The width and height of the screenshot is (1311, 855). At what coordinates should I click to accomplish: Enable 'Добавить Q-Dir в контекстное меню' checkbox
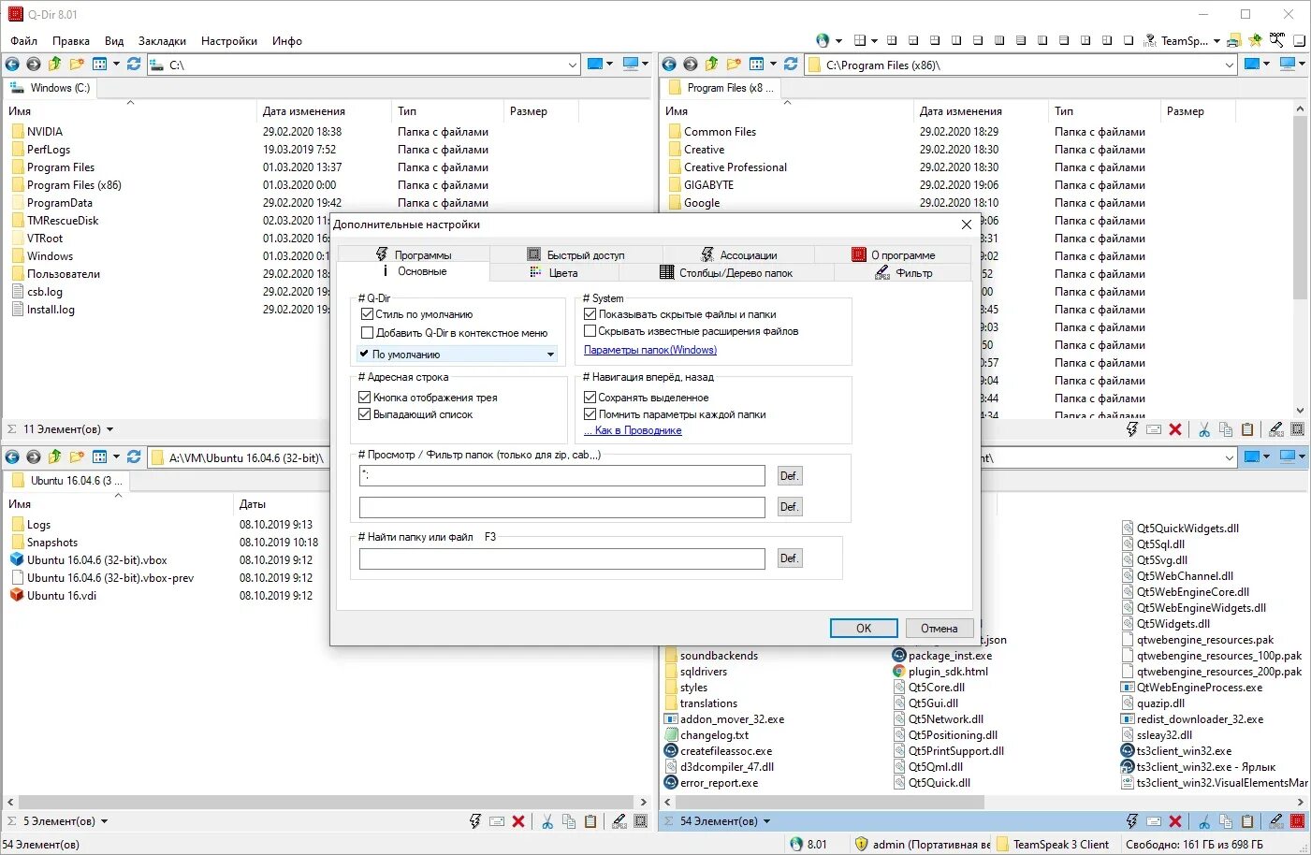click(368, 333)
